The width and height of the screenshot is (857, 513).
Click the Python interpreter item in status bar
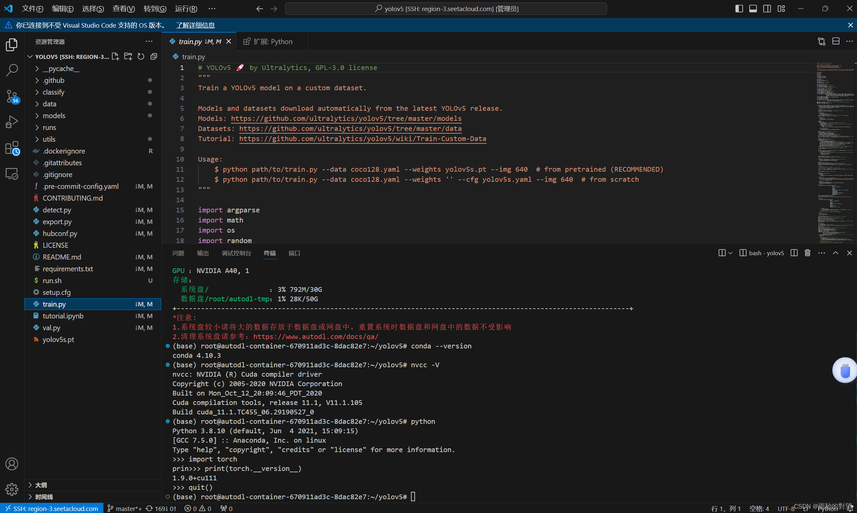pos(827,509)
